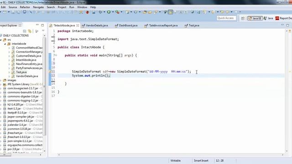Switch to VendorDetails.java editor tab
This screenshot has width=292, height=164.
tap(95, 26)
